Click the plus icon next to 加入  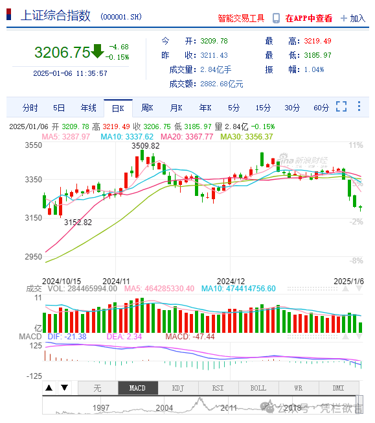(343, 18)
